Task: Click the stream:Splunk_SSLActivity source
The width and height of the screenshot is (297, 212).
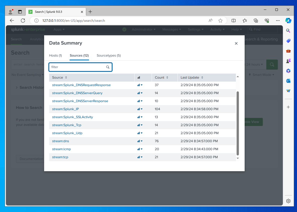Action: 72,117
